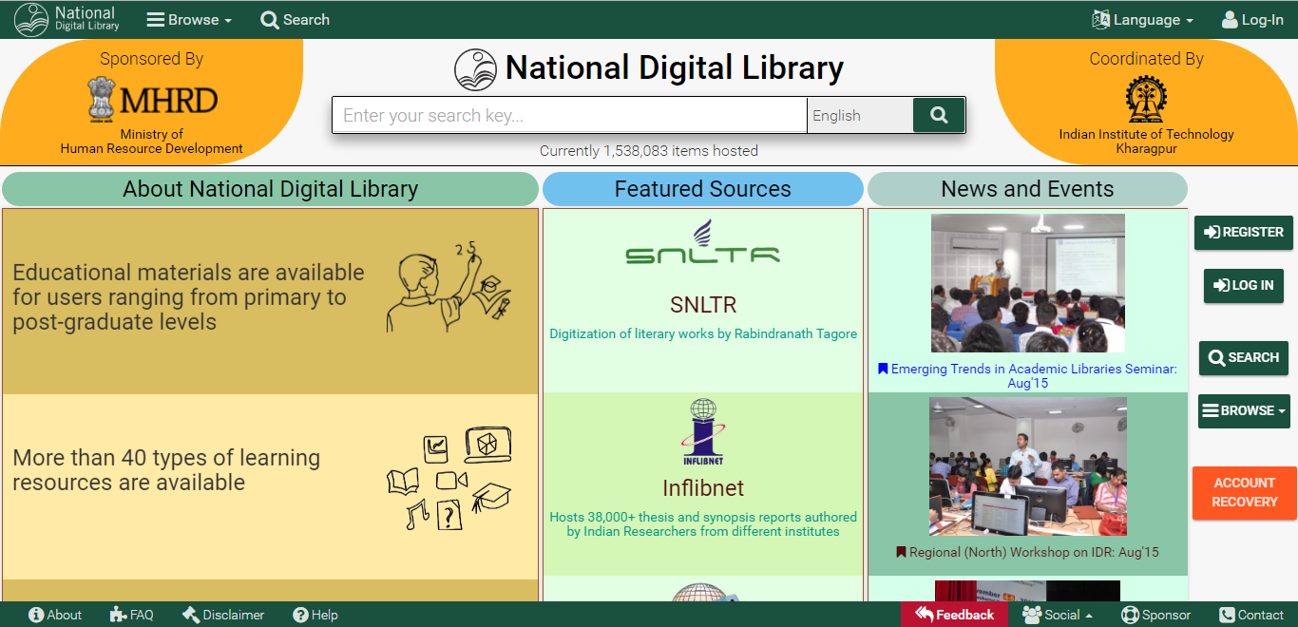Screen dimensions: 1298x627
Task: Select the Featured Sources header
Action: [x=703, y=189]
